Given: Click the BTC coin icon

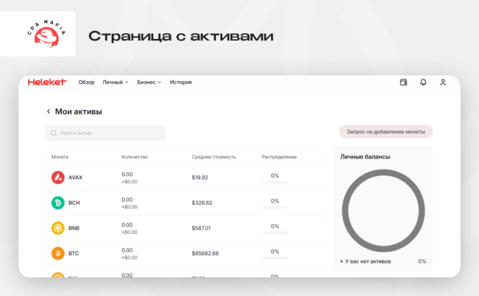Looking at the screenshot, I should (58, 253).
